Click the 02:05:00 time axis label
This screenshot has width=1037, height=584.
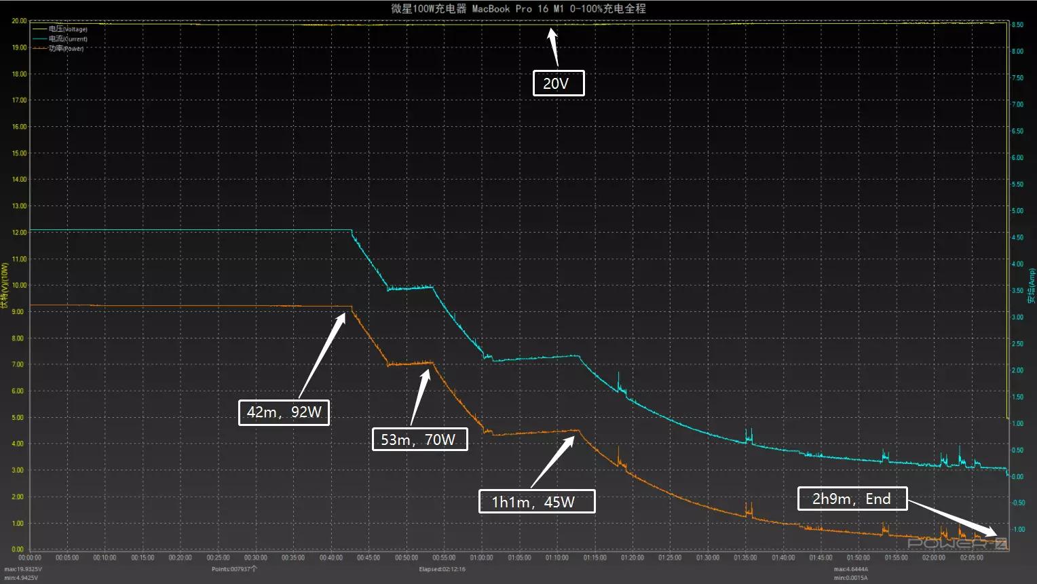click(x=971, y=558)
